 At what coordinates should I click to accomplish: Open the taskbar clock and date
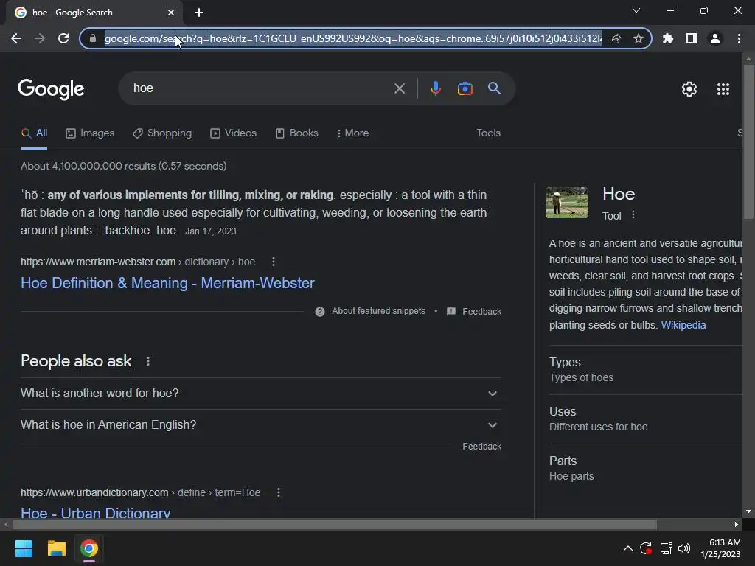pos(721,548)
